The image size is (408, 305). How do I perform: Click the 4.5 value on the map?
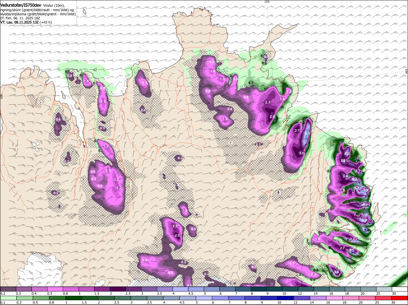click(352, 250)
